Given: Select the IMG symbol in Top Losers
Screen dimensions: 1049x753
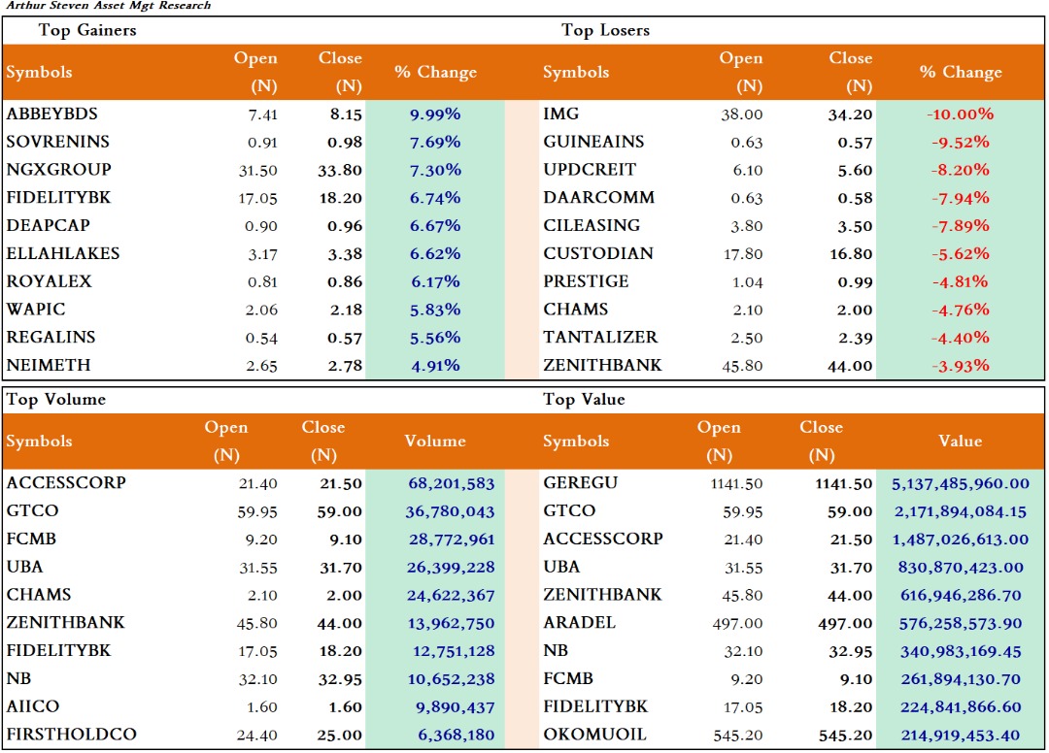Looking at the screenshot, I should point(561,115).
